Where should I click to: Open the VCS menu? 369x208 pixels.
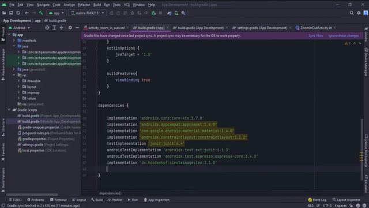[x=127, y=5]
